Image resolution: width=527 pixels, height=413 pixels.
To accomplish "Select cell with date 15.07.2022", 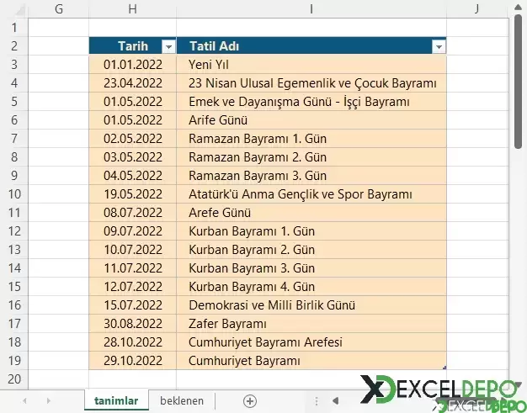I will [x=133, y=304].
